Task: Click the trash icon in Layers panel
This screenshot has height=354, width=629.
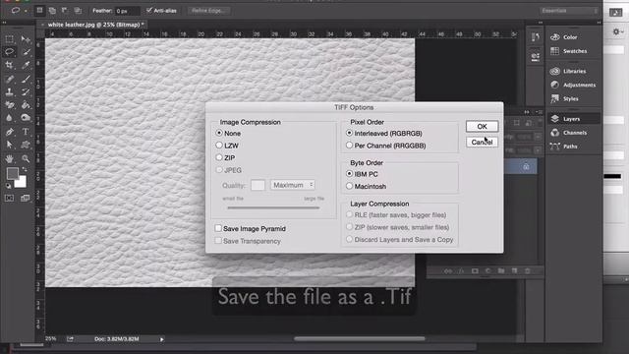Action: point(528,271)
